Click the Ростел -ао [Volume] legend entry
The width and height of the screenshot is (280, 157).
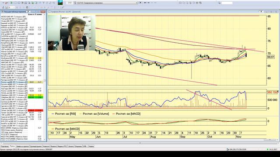pos(94,114)
